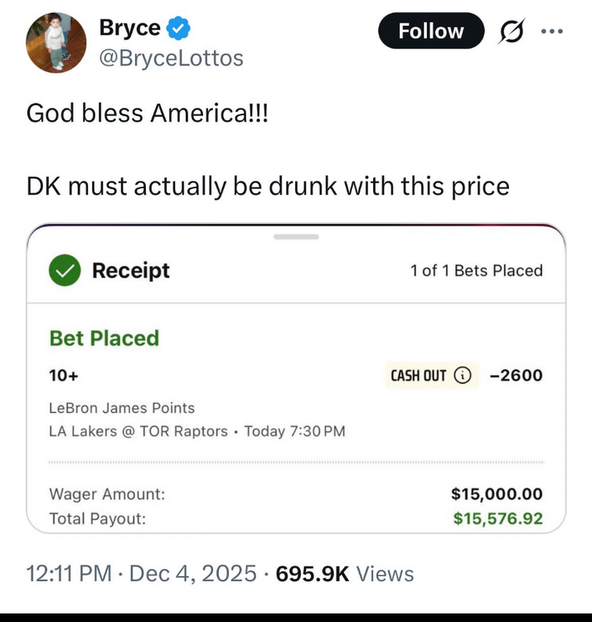Click the LeBron James Points text

tap(122, 408)
